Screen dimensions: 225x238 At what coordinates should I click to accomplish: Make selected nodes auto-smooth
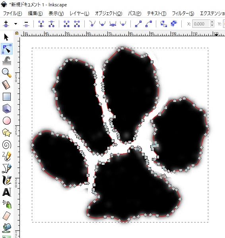123,23
